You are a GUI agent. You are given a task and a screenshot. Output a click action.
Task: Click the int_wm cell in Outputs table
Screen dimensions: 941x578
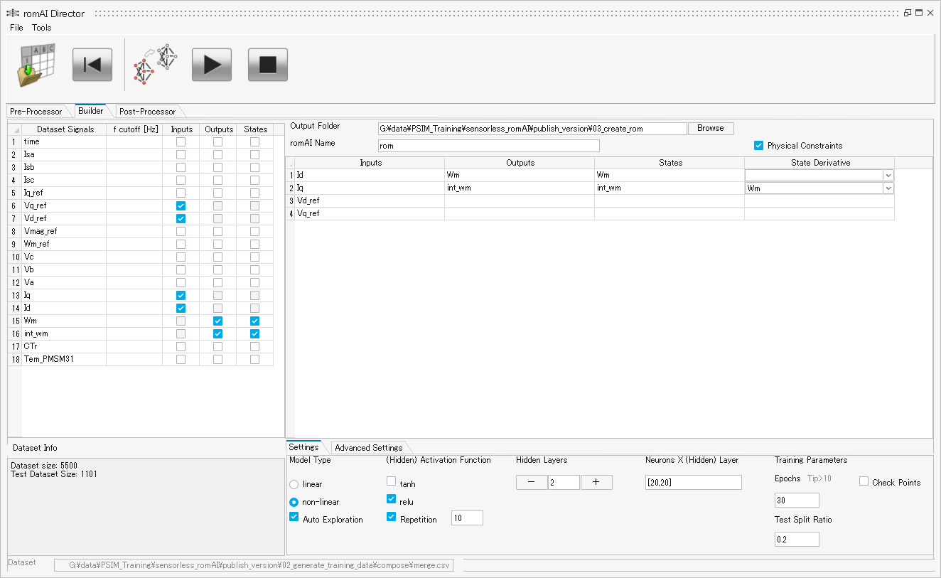[520, 188]
